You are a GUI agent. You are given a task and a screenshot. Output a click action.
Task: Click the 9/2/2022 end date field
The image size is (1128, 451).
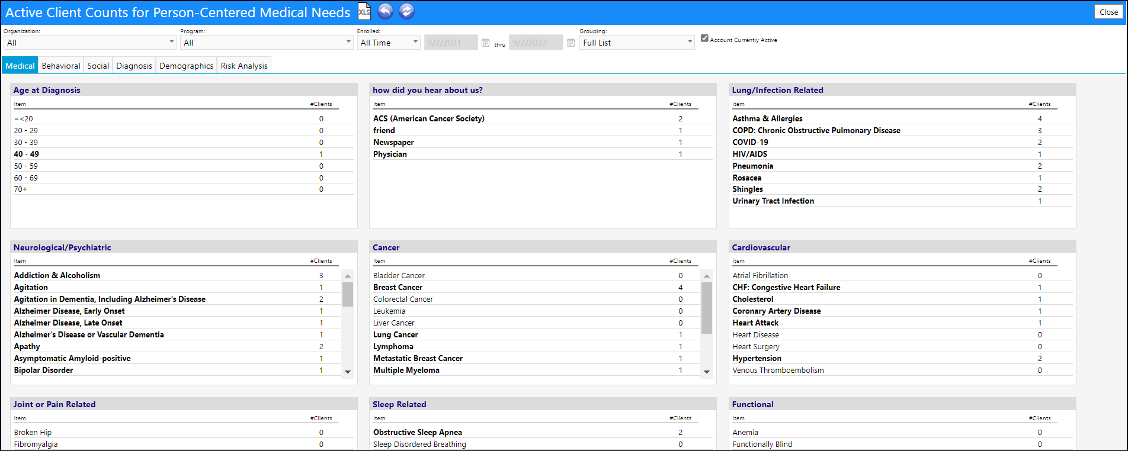pyautogui.click(x=536, y=43)
